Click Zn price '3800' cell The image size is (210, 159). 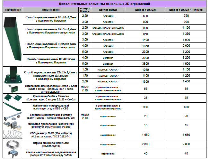coord(145,64)
